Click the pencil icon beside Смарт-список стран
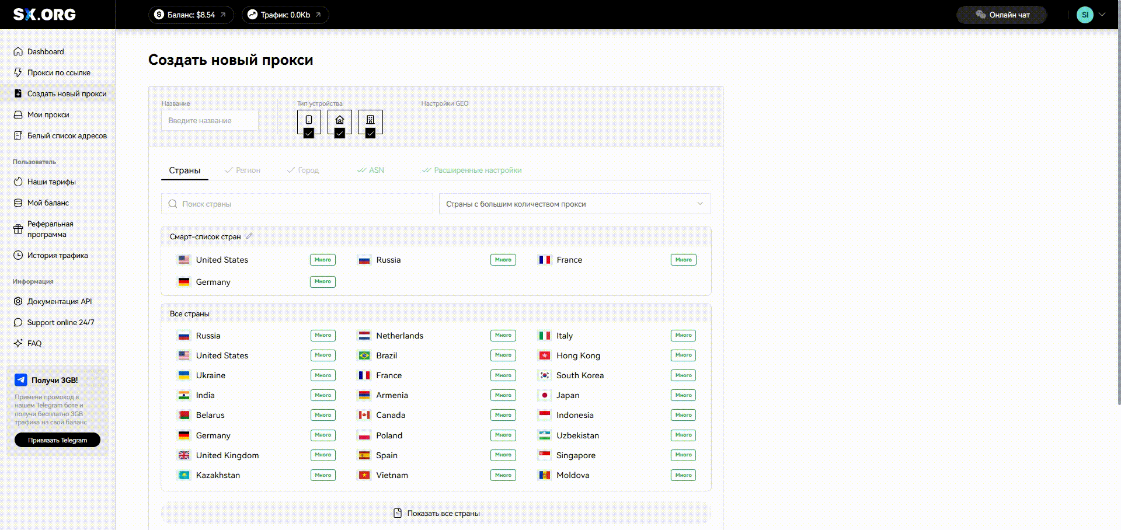 coord(249,236)
